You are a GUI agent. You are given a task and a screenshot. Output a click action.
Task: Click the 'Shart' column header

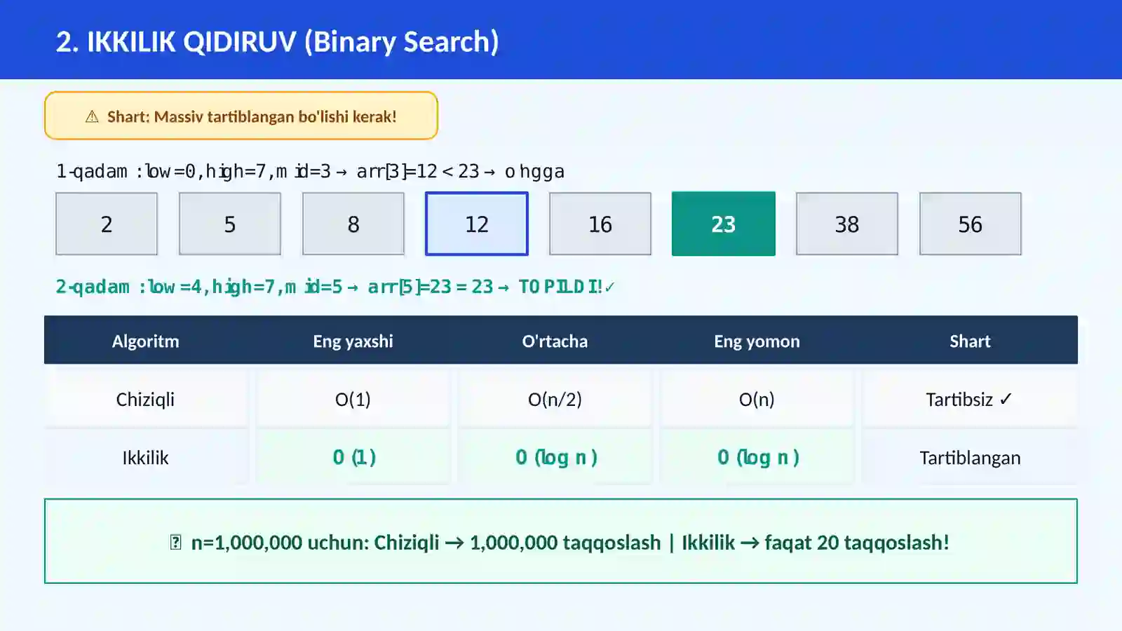point(970,341)
